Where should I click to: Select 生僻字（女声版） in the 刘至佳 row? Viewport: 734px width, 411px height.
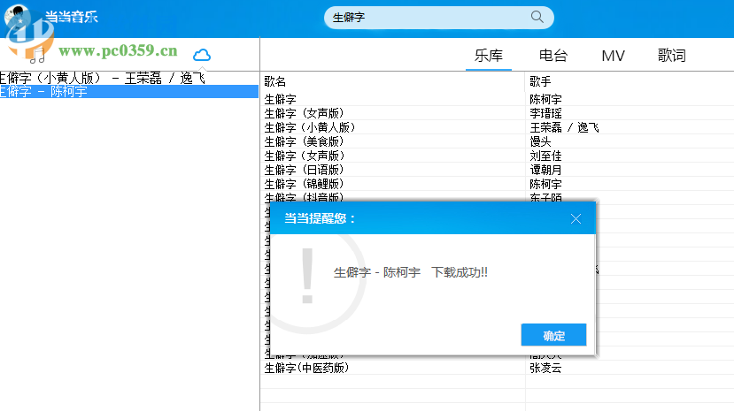click(305, 156)
